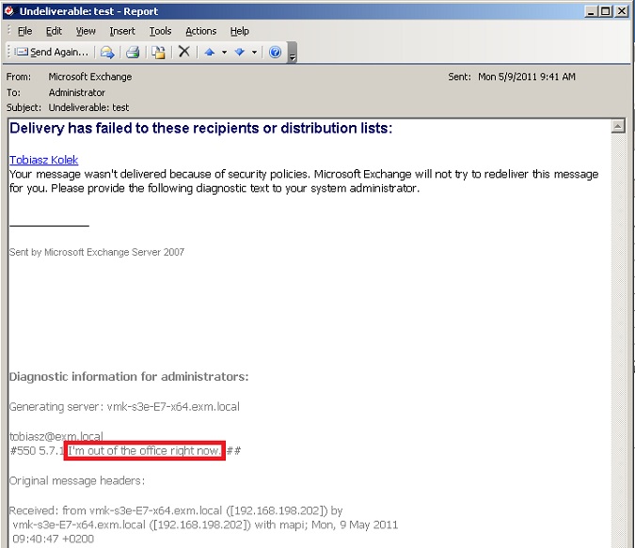Delete message with X icon
Screen dimensions: 635x548
coord(184,52)
